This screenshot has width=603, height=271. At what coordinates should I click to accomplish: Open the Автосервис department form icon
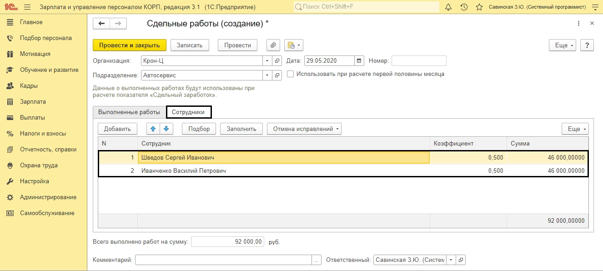pyautogui.click(x=277, y=75)
